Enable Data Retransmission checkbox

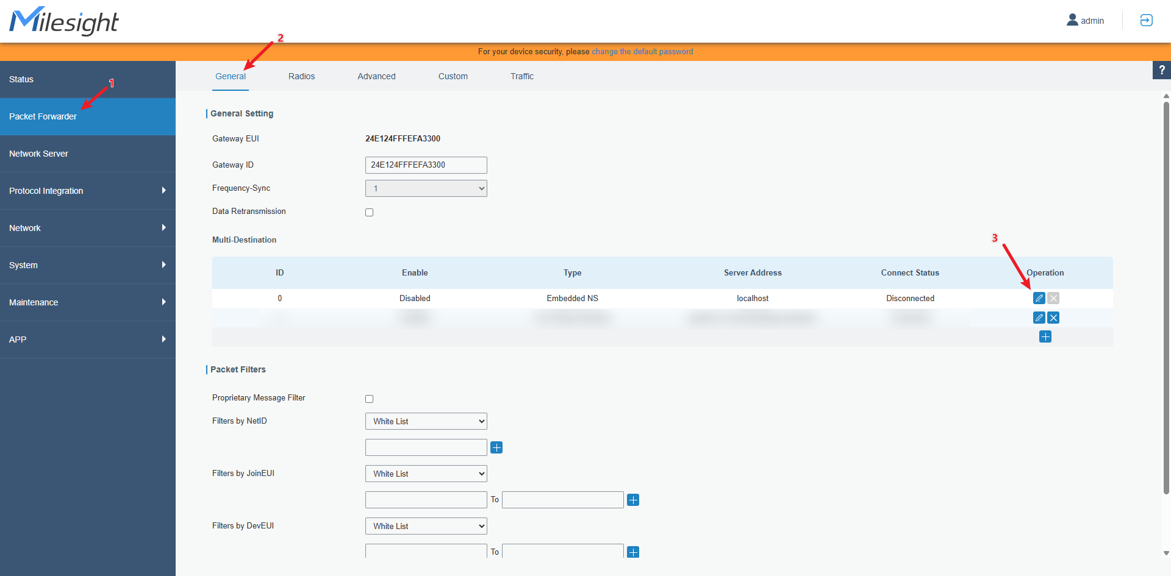click(x=369, y=212)
